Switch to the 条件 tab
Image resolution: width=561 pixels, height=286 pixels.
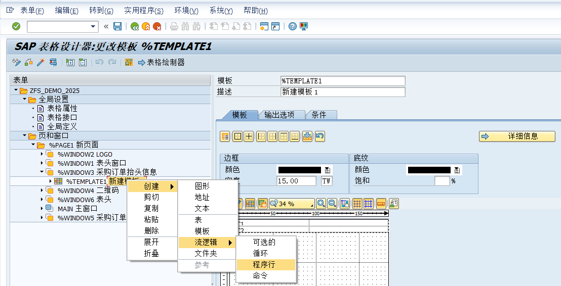[320, 115]
